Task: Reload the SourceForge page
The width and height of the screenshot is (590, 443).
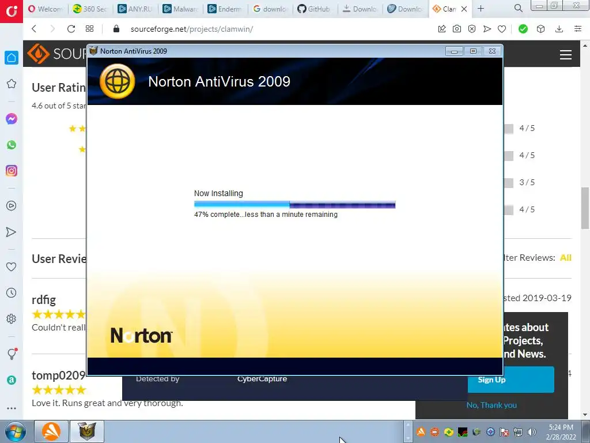Action: pos(71,29)
